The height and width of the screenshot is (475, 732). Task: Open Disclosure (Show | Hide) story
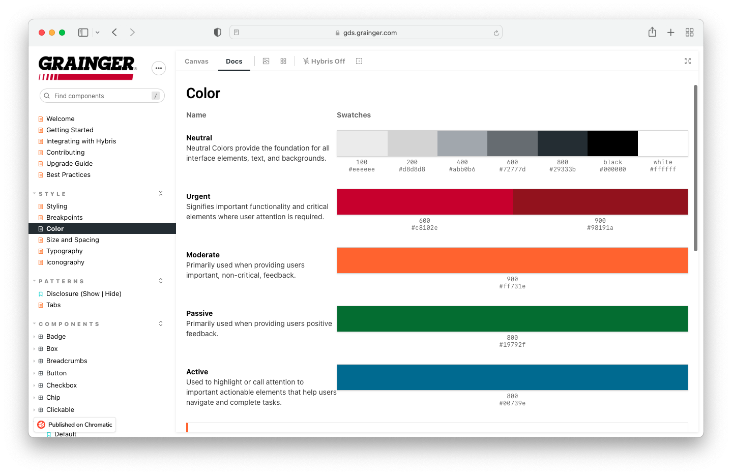(83, 294)
